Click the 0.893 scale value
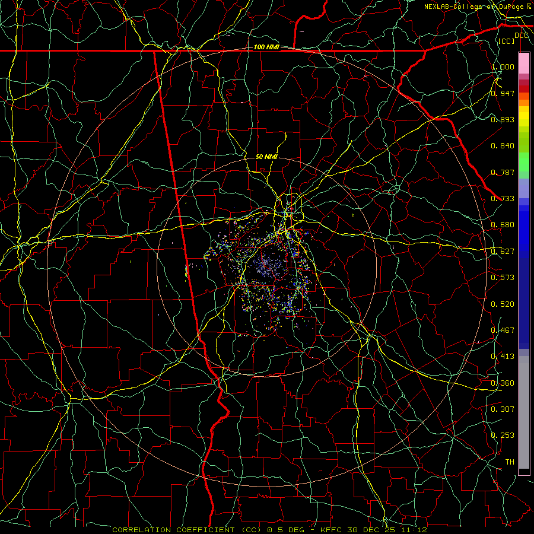Viewport: 534px width, 534px height. tap(503, 119)
